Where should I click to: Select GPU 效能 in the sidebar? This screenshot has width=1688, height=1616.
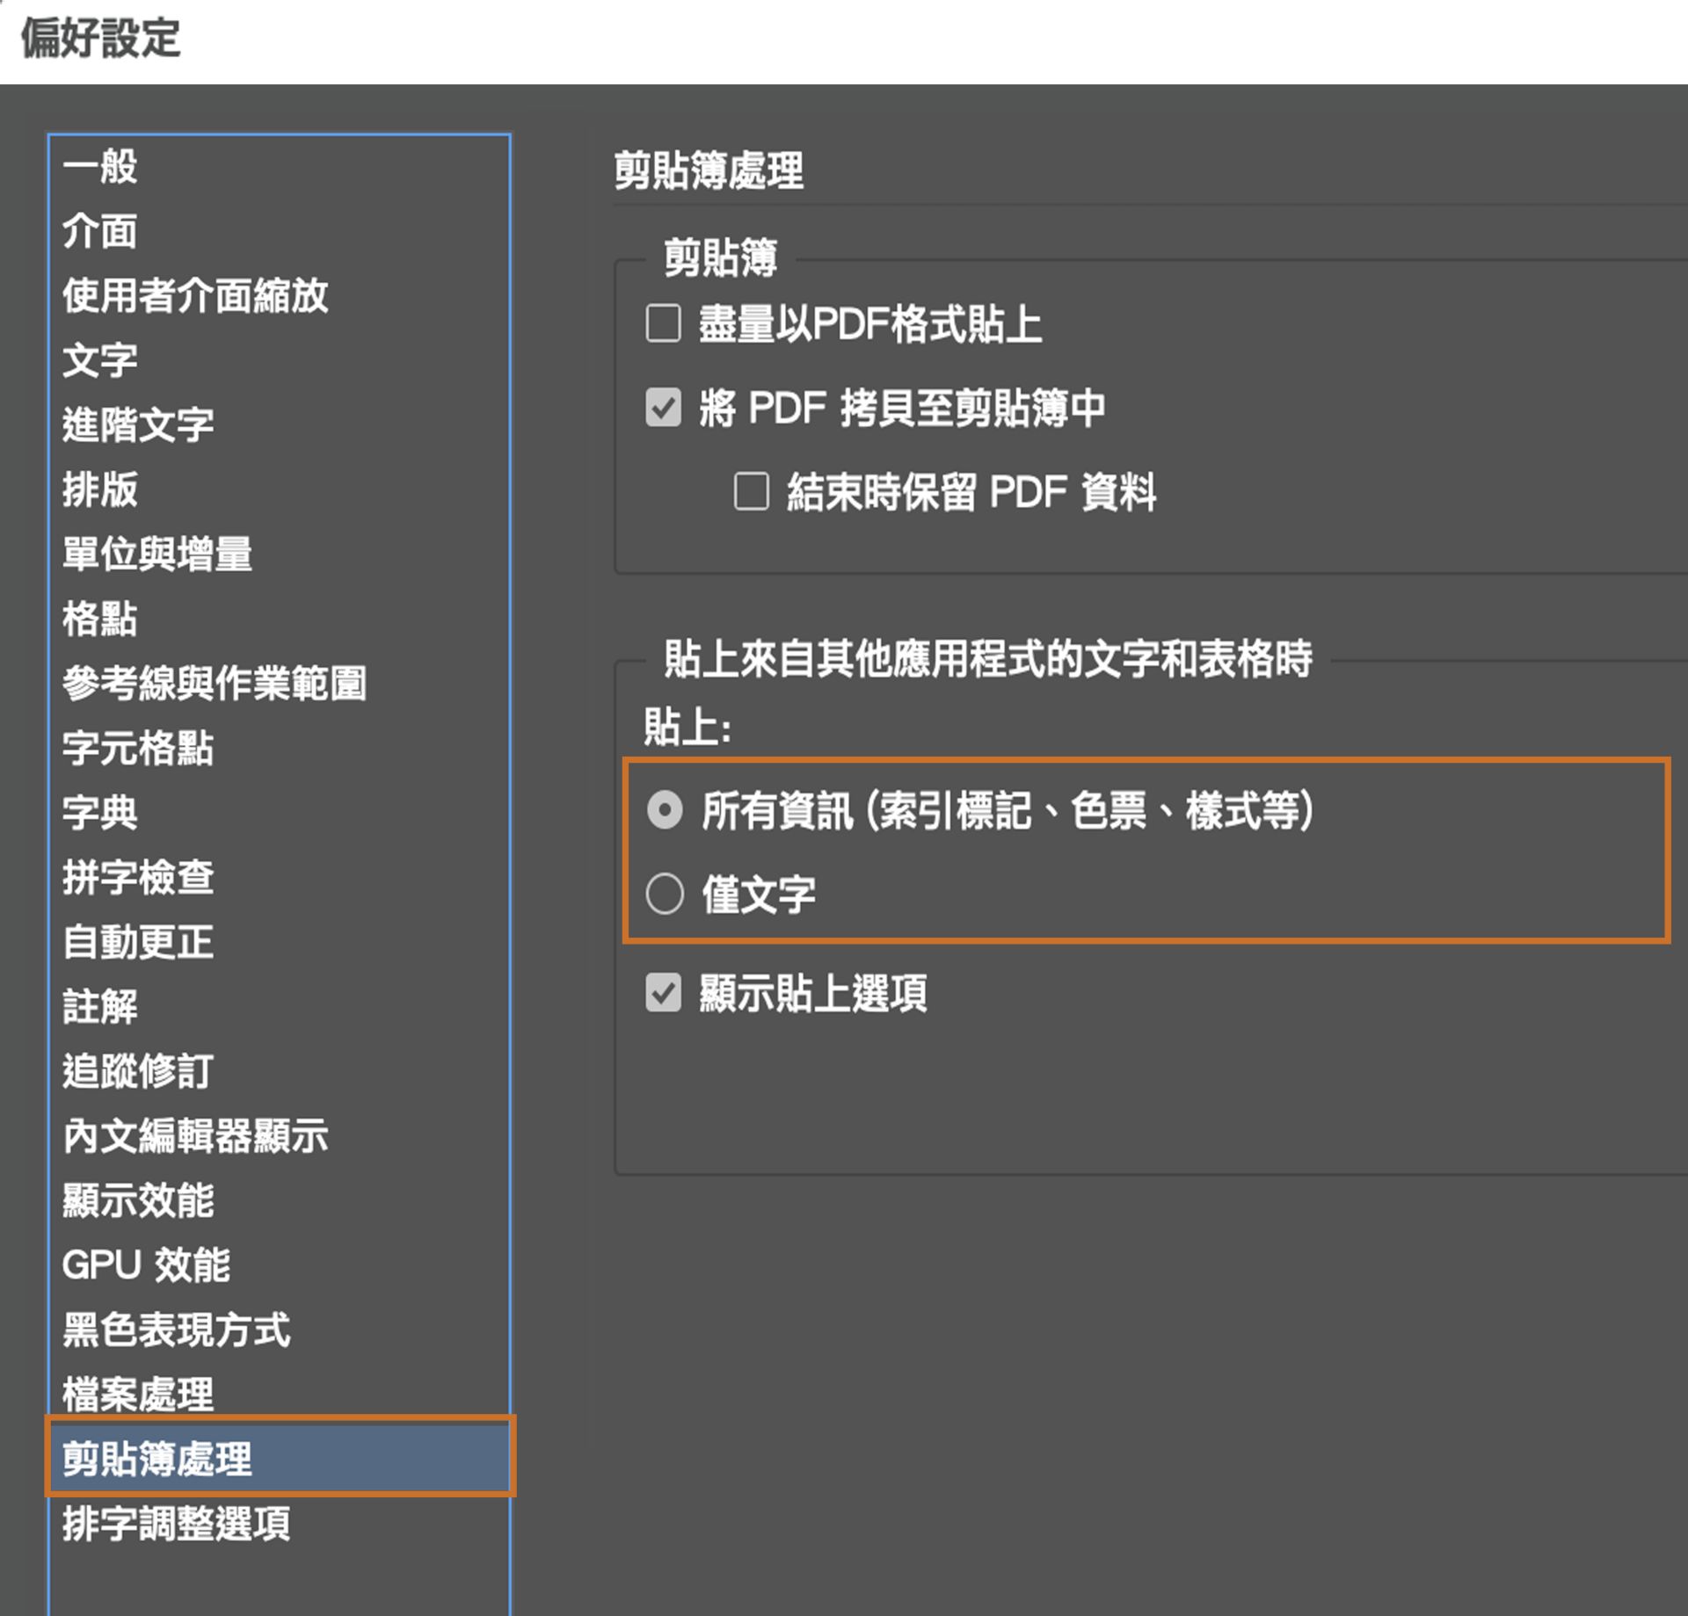(x=146, y=1265)
